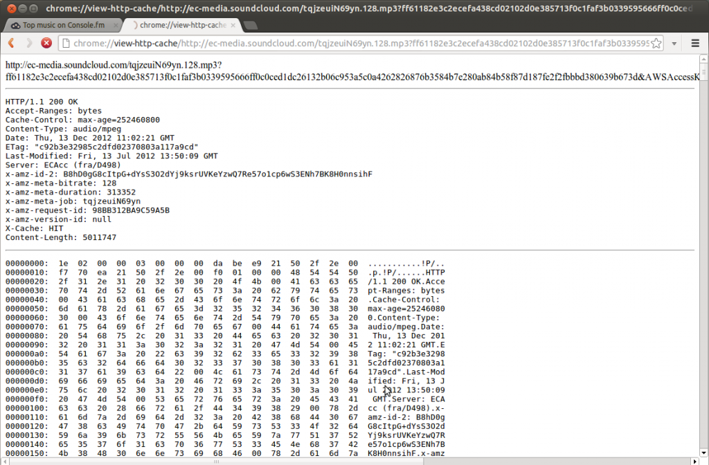709x465 pixels.
Task: Select the chrome://view-http-cache tab
Action: pos(183,26)
